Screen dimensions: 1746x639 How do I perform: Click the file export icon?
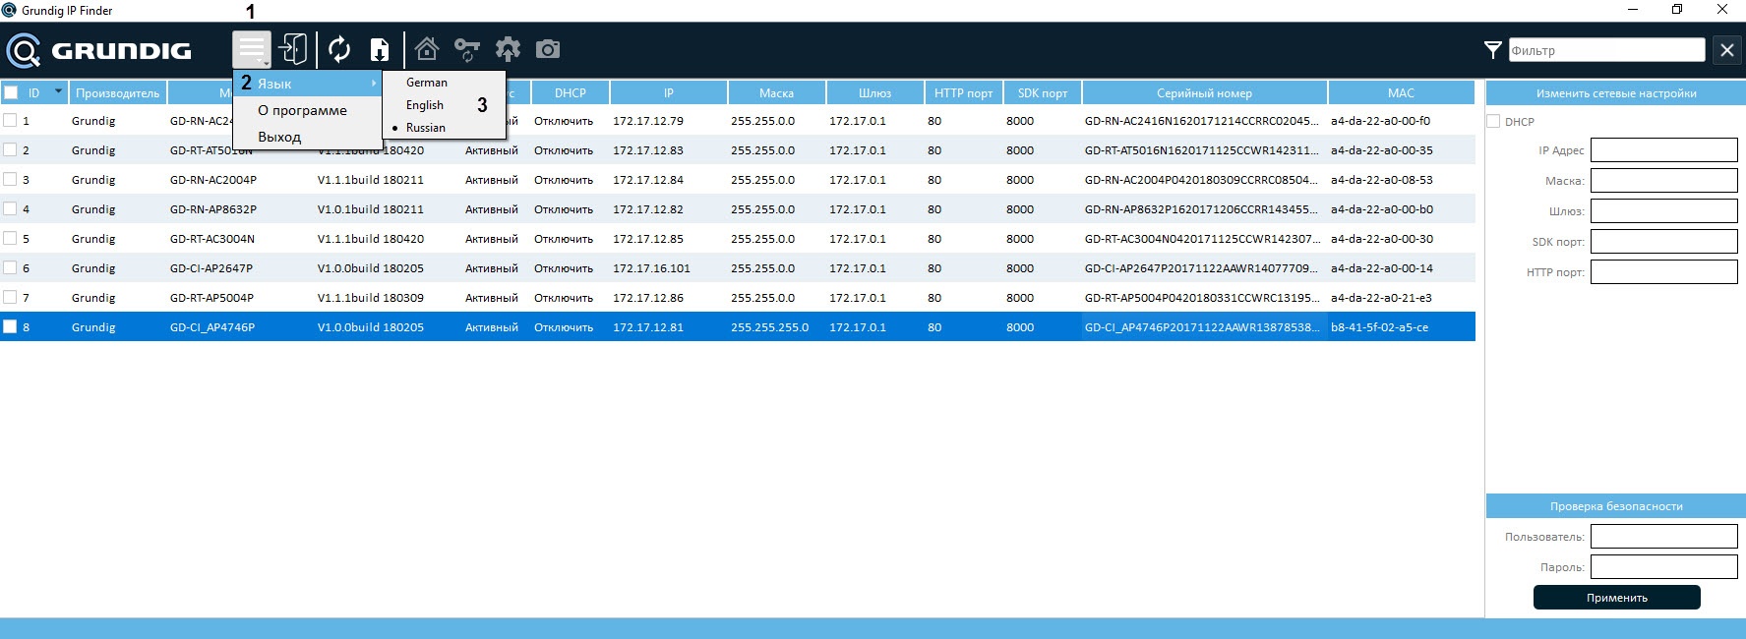coord(380,49)
